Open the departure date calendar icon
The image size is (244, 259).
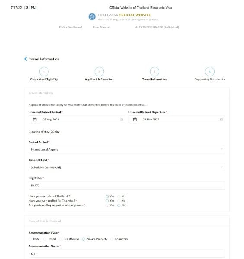coord(135,120)
